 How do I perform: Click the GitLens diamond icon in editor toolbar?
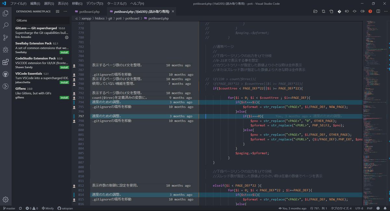click(x=339, y=11)
